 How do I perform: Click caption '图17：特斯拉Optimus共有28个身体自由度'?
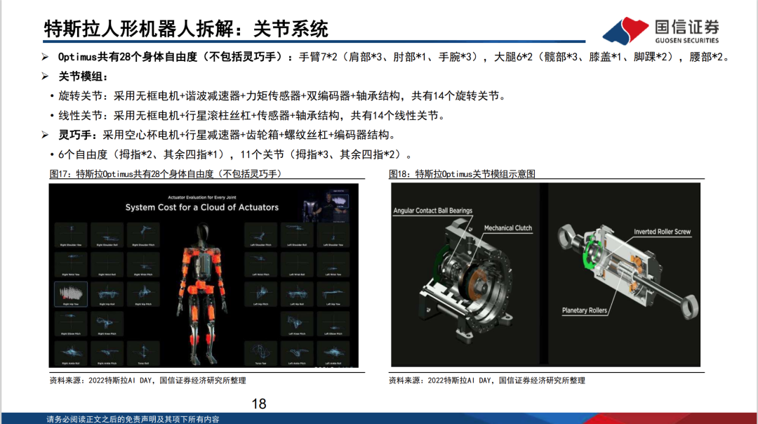click(x=166, y=173)
